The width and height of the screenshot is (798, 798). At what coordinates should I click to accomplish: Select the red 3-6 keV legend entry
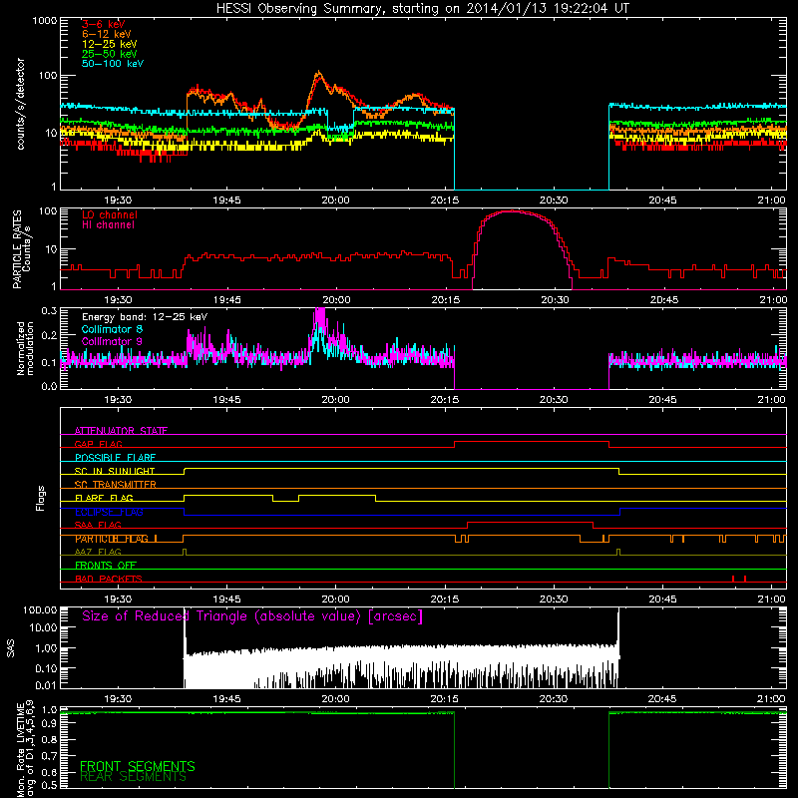click(104, 24)
